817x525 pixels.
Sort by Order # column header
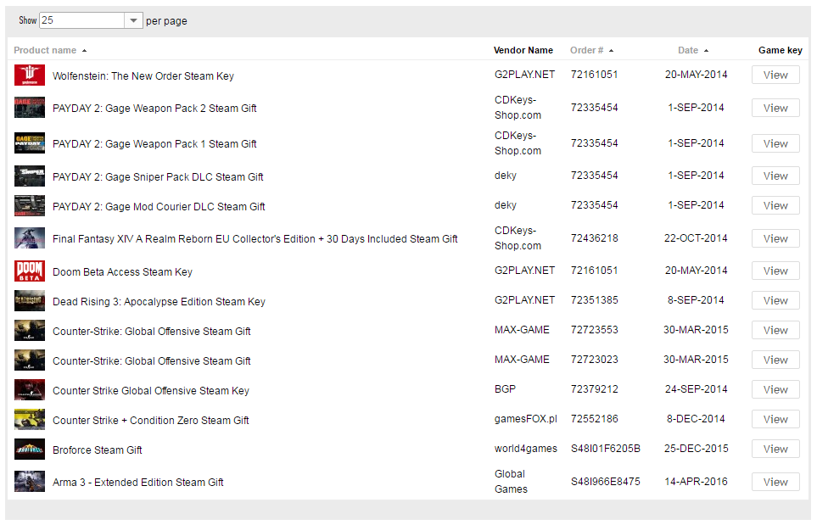(x=592, y=51)
